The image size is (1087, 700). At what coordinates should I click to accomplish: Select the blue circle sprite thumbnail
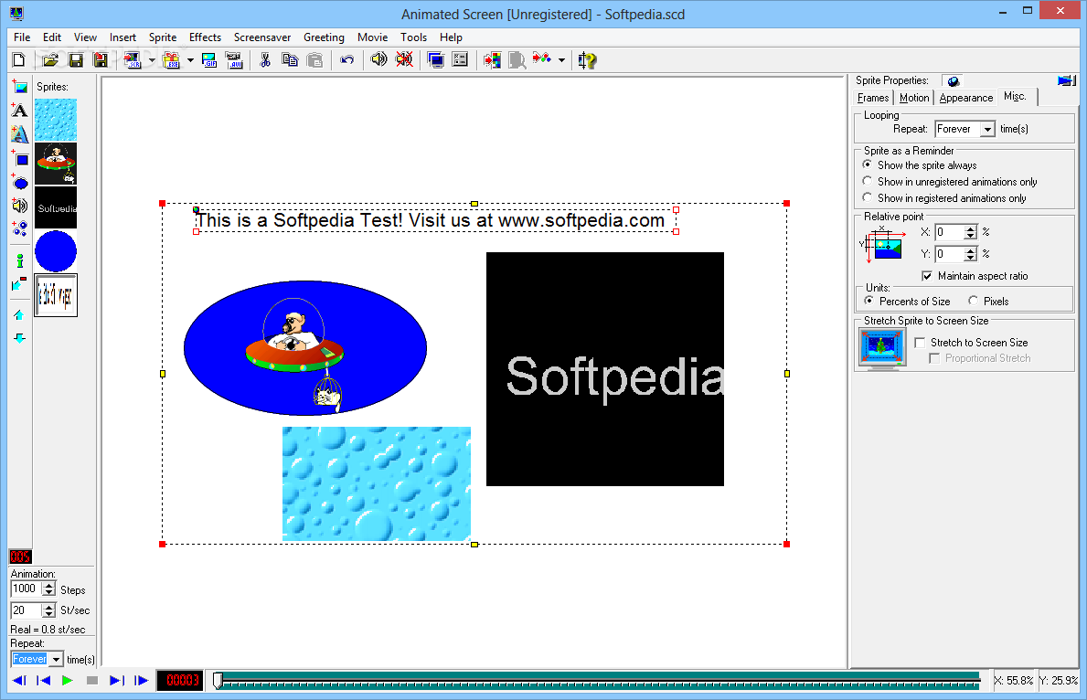coord(56,251)
